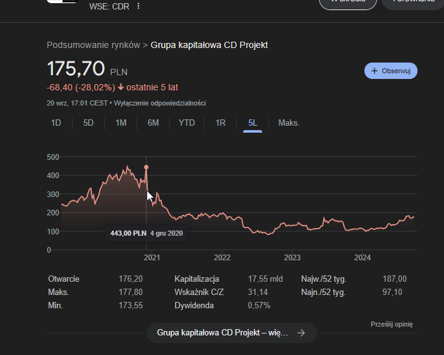This screenshot has height=355, width=444.
Task: Go to Podsumowanie rynków breadcrumb link
Action: click(93, 45)
